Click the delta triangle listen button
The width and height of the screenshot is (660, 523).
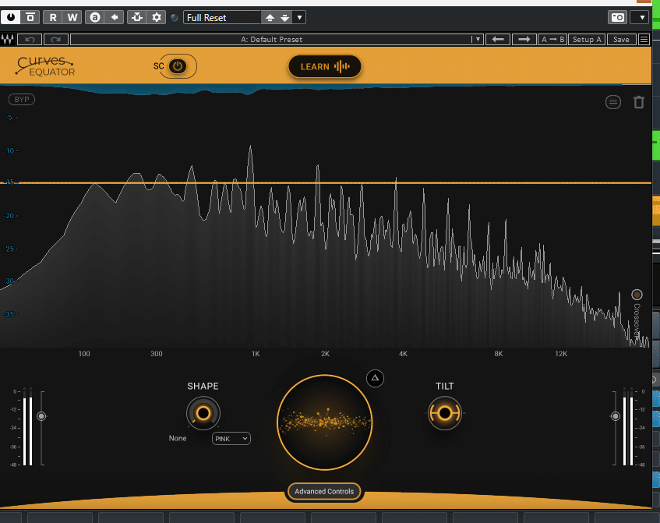(375, 378)
